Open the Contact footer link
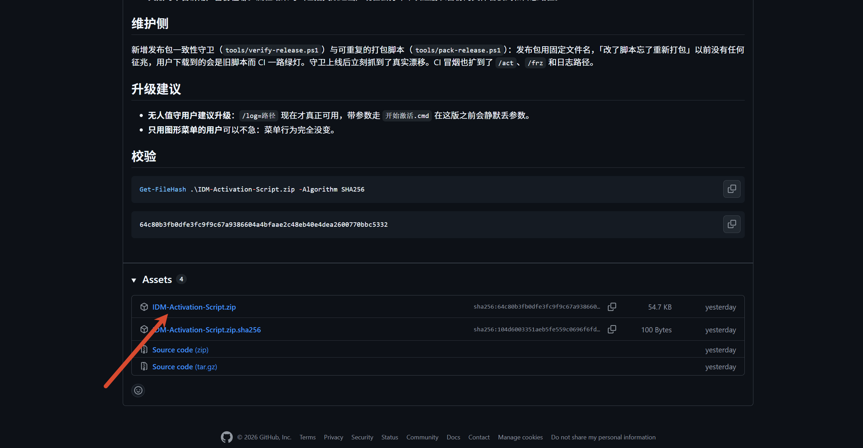This screenshot has width=863, height=448. 479,437
